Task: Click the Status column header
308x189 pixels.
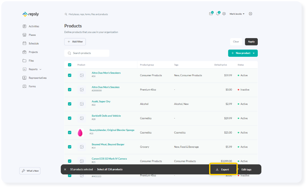Action: tap(241, 65)
